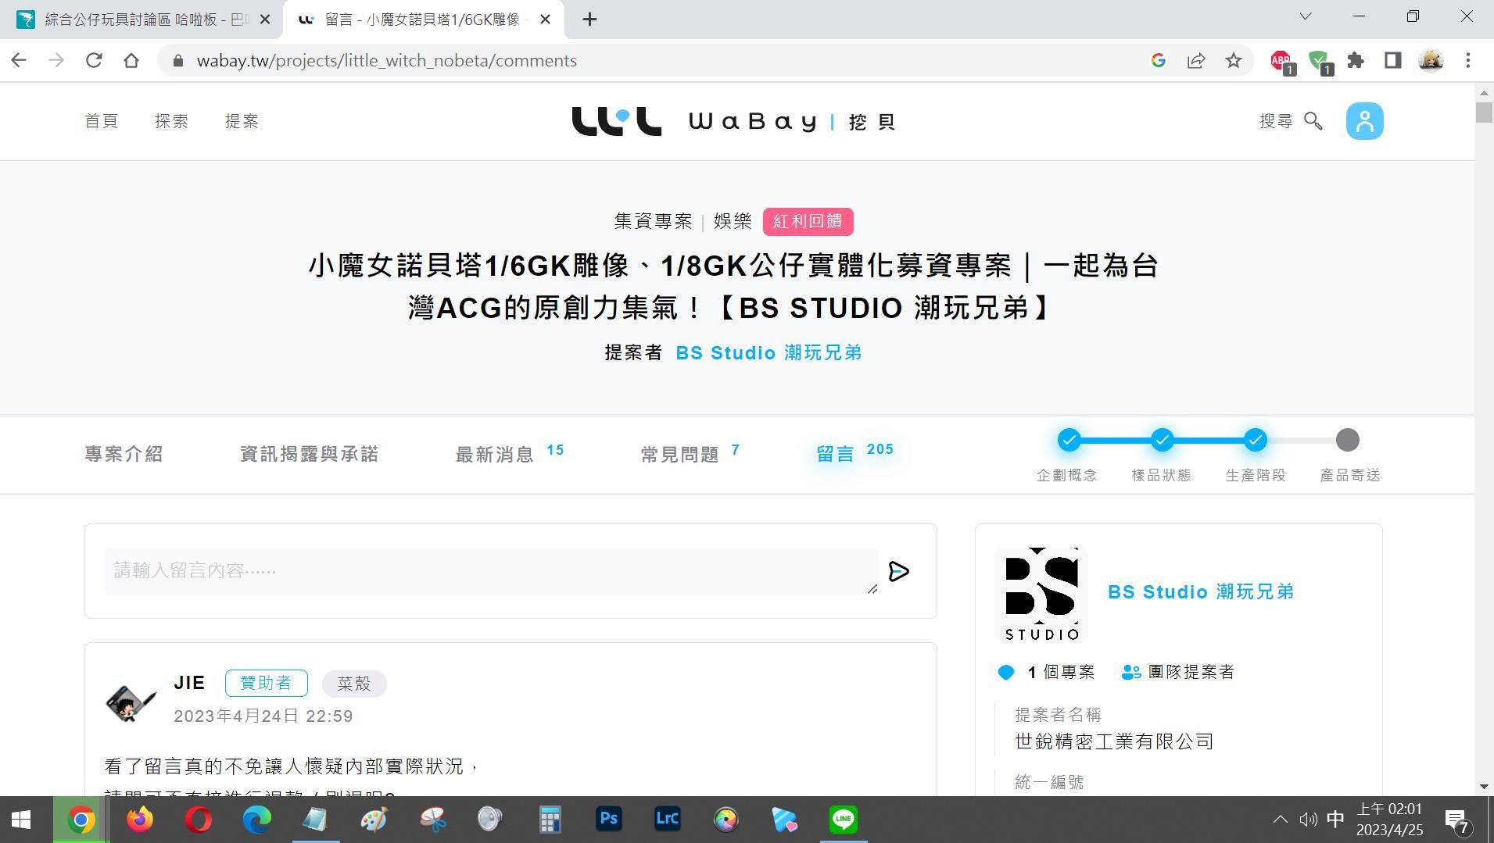1494x843 pixels.
Task: Send comment using the paper-plane icon
Action: [899, 571]
